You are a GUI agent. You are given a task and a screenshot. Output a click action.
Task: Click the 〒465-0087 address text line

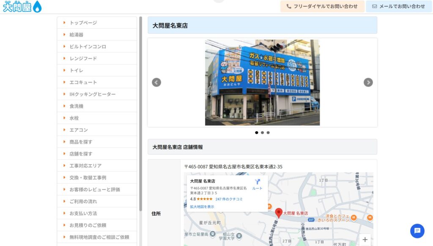(233, 167)
